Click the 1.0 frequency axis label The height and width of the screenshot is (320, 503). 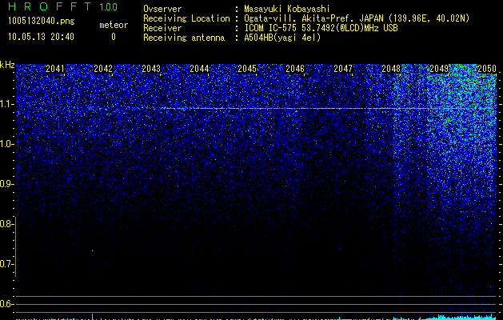pyautogui.click(x=6, y=144)
